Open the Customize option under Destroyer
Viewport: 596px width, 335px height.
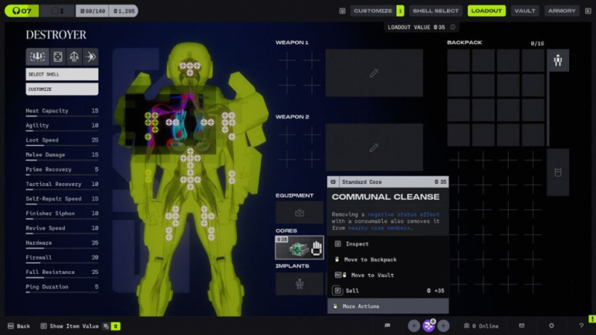pos(62,89)
